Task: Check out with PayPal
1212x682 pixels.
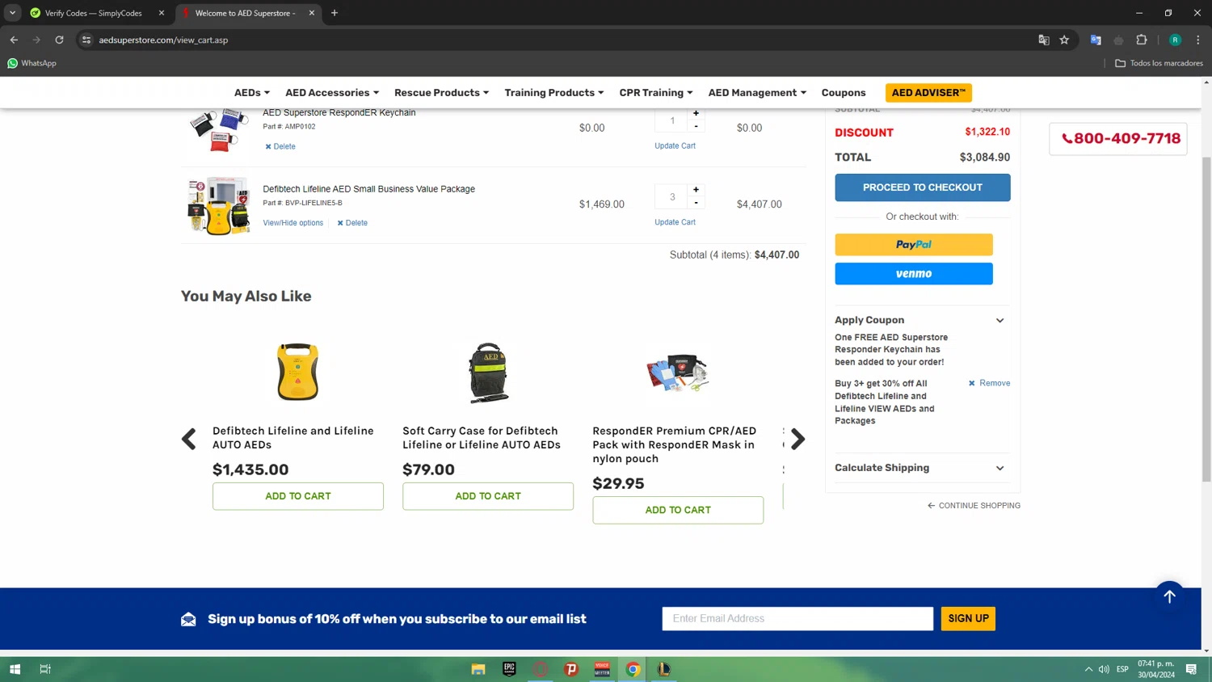Action: [913, 245]
